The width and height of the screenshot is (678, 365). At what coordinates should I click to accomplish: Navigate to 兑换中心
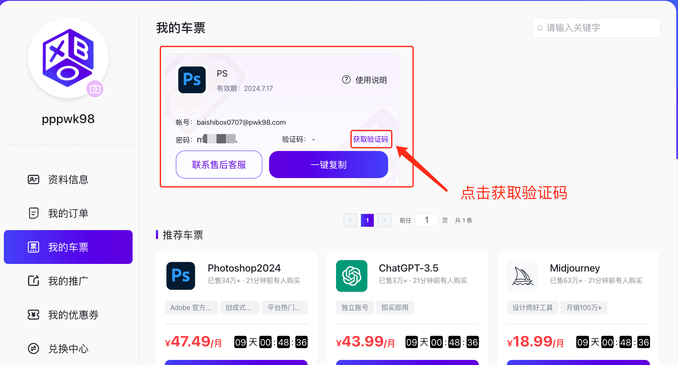coord(68,349)
